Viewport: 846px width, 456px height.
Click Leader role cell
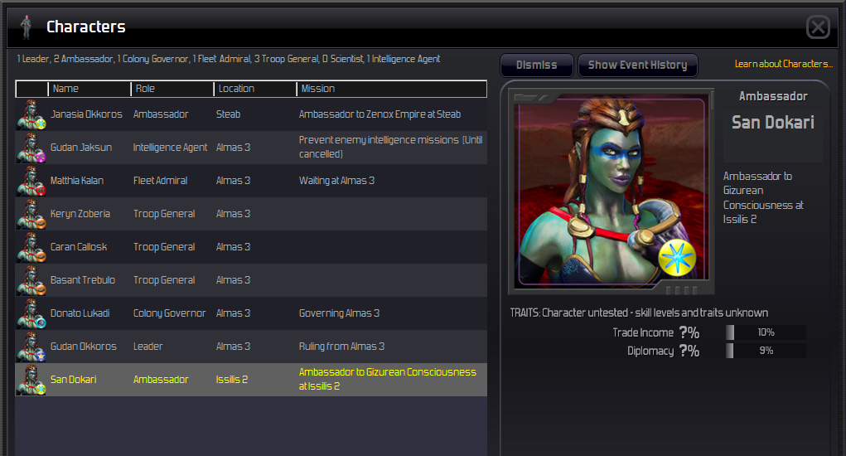(147, 347)
